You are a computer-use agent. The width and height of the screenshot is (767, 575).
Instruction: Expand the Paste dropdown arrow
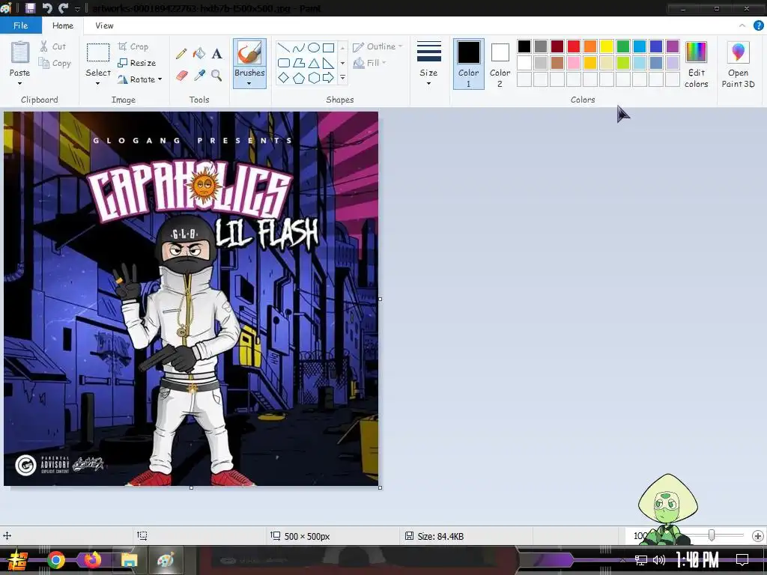tap(19, 84)
